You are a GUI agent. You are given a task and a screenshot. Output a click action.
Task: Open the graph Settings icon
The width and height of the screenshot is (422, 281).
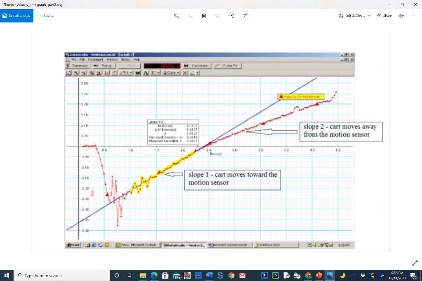(x=192, y=72)
